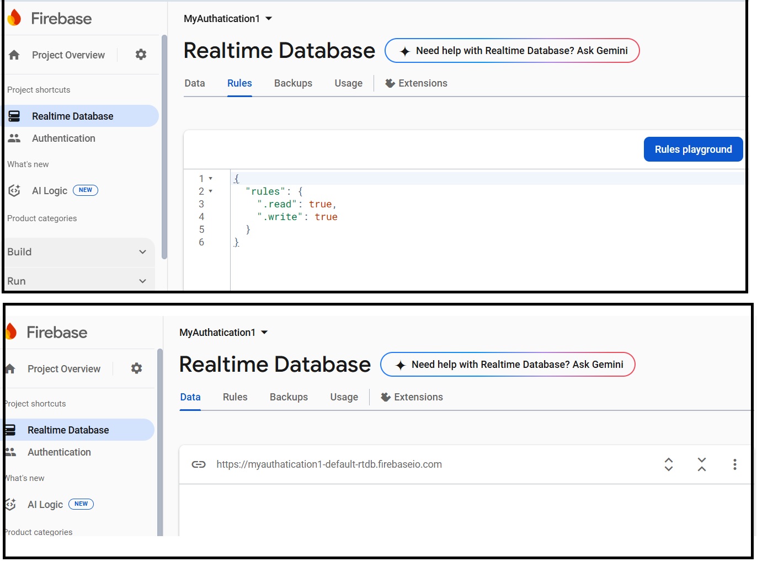Open the Rules tab in the lower screenshot
Image resolution: width=757 pixels, height=567 pixels.
click(235, 397)
